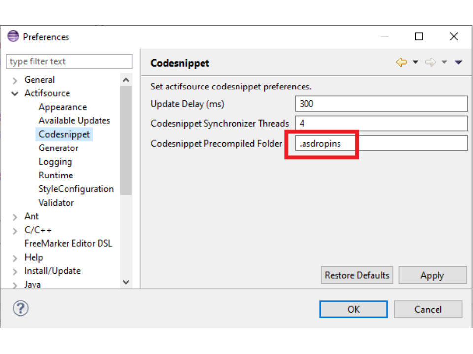
Task: Click the back navigation arrow icon
Action: [x=402, y=62]
